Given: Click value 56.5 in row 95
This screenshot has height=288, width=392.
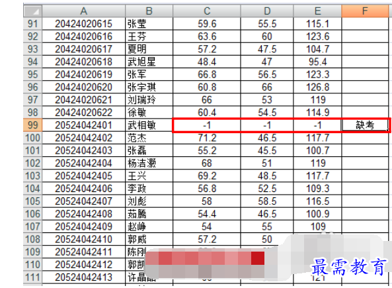Looking at the screenshot, I should click(x=267, y=74).
